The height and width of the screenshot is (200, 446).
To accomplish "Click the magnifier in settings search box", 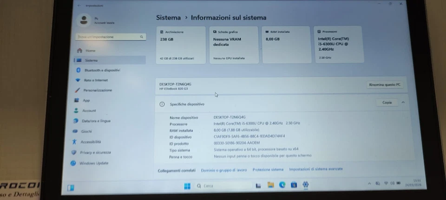I will (141, 37).
